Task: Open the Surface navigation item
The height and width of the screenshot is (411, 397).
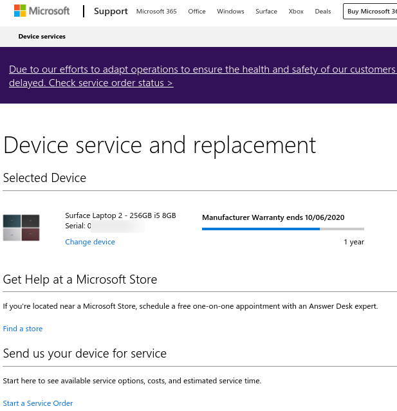Action: 266,12
